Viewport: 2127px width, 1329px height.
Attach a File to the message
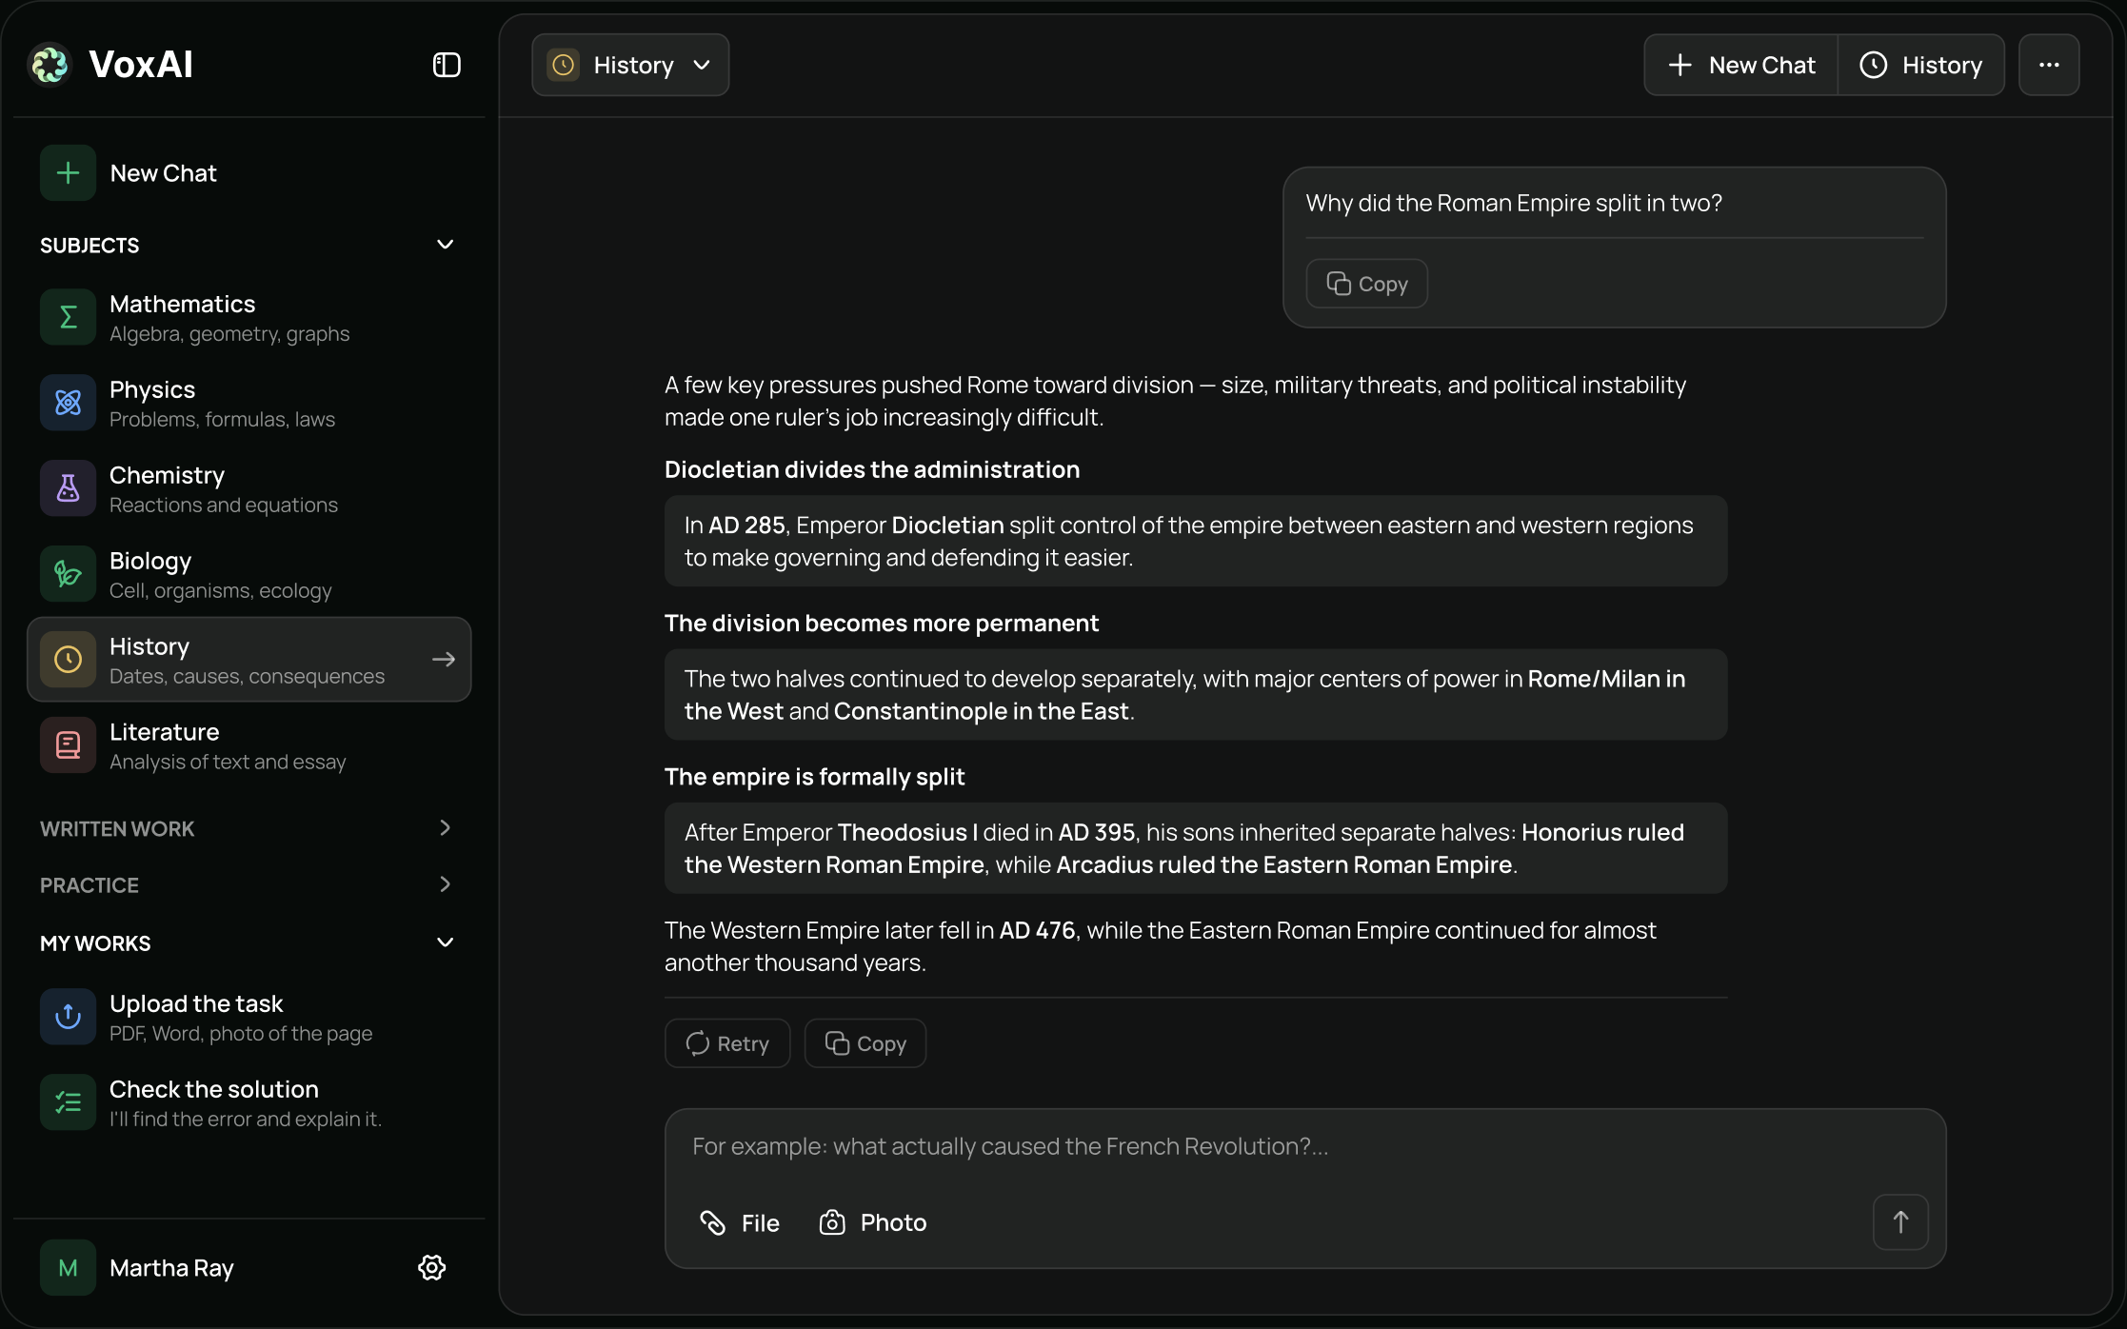pos(739,1222)
